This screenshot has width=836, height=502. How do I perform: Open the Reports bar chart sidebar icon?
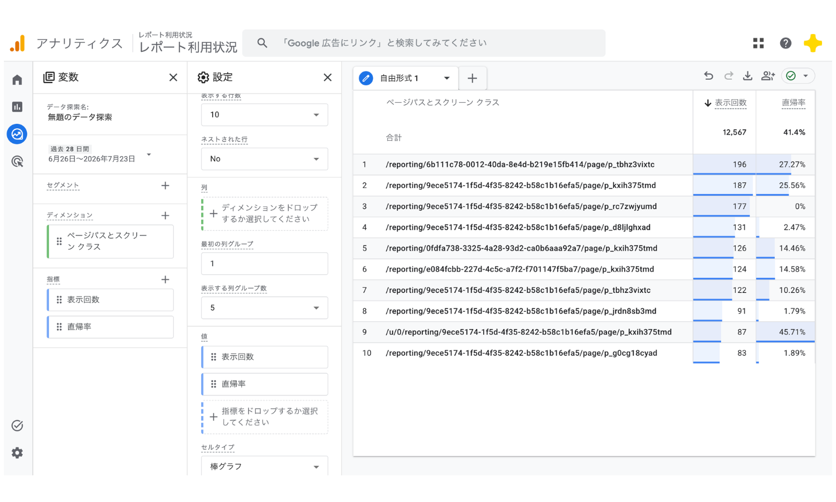[17, 107]
